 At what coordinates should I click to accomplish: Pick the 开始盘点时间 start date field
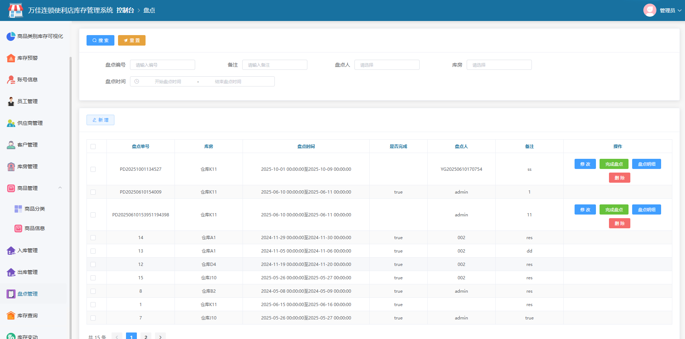point(168,81)
